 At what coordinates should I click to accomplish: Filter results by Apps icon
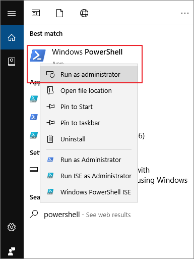coord(36,13)
